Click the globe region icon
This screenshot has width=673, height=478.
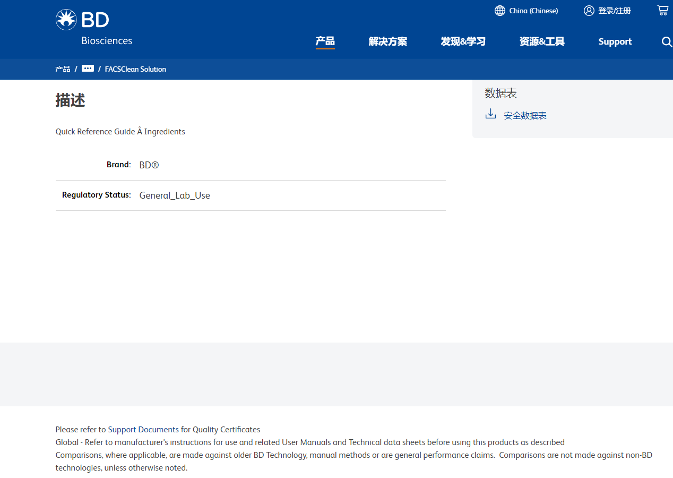500,11
